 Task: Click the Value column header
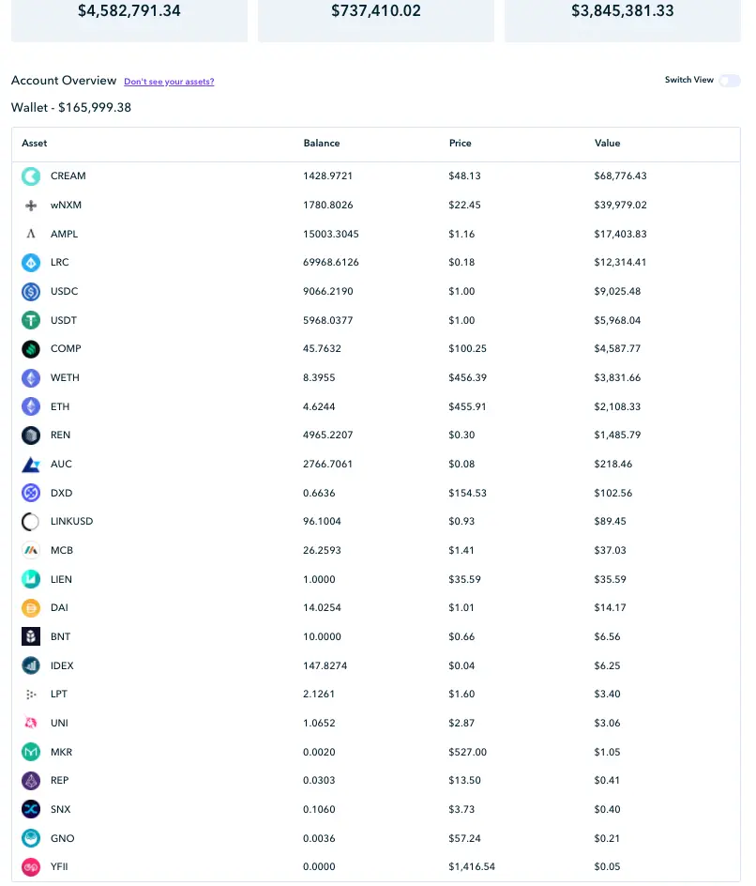pos(607,143)
